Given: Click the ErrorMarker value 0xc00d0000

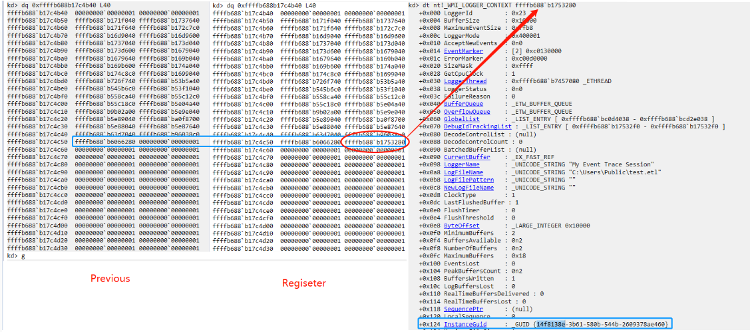Looking at the screenshot, I should pos(530,59).
